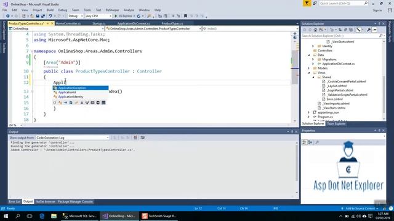Viewport: 394px width, 221px height.
Task: Toggle Preview Selected Items in Solution Explorer
Action: click(374, 30)
